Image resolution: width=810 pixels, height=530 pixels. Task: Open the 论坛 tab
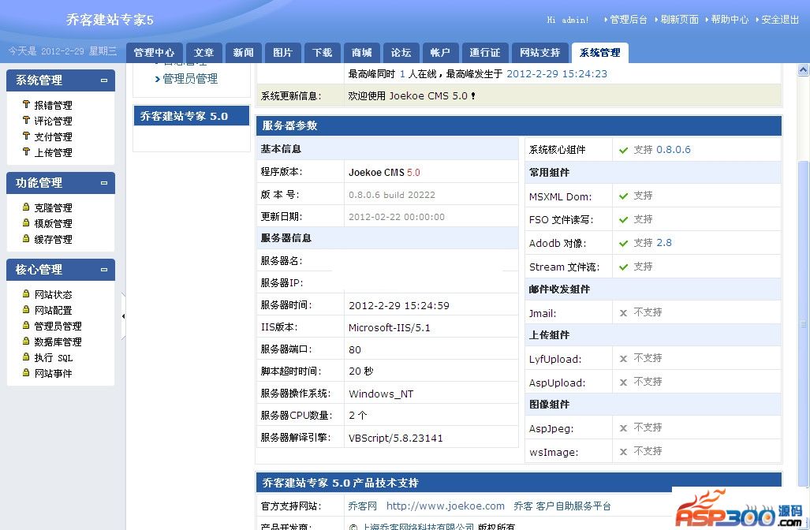click(401, 53)
